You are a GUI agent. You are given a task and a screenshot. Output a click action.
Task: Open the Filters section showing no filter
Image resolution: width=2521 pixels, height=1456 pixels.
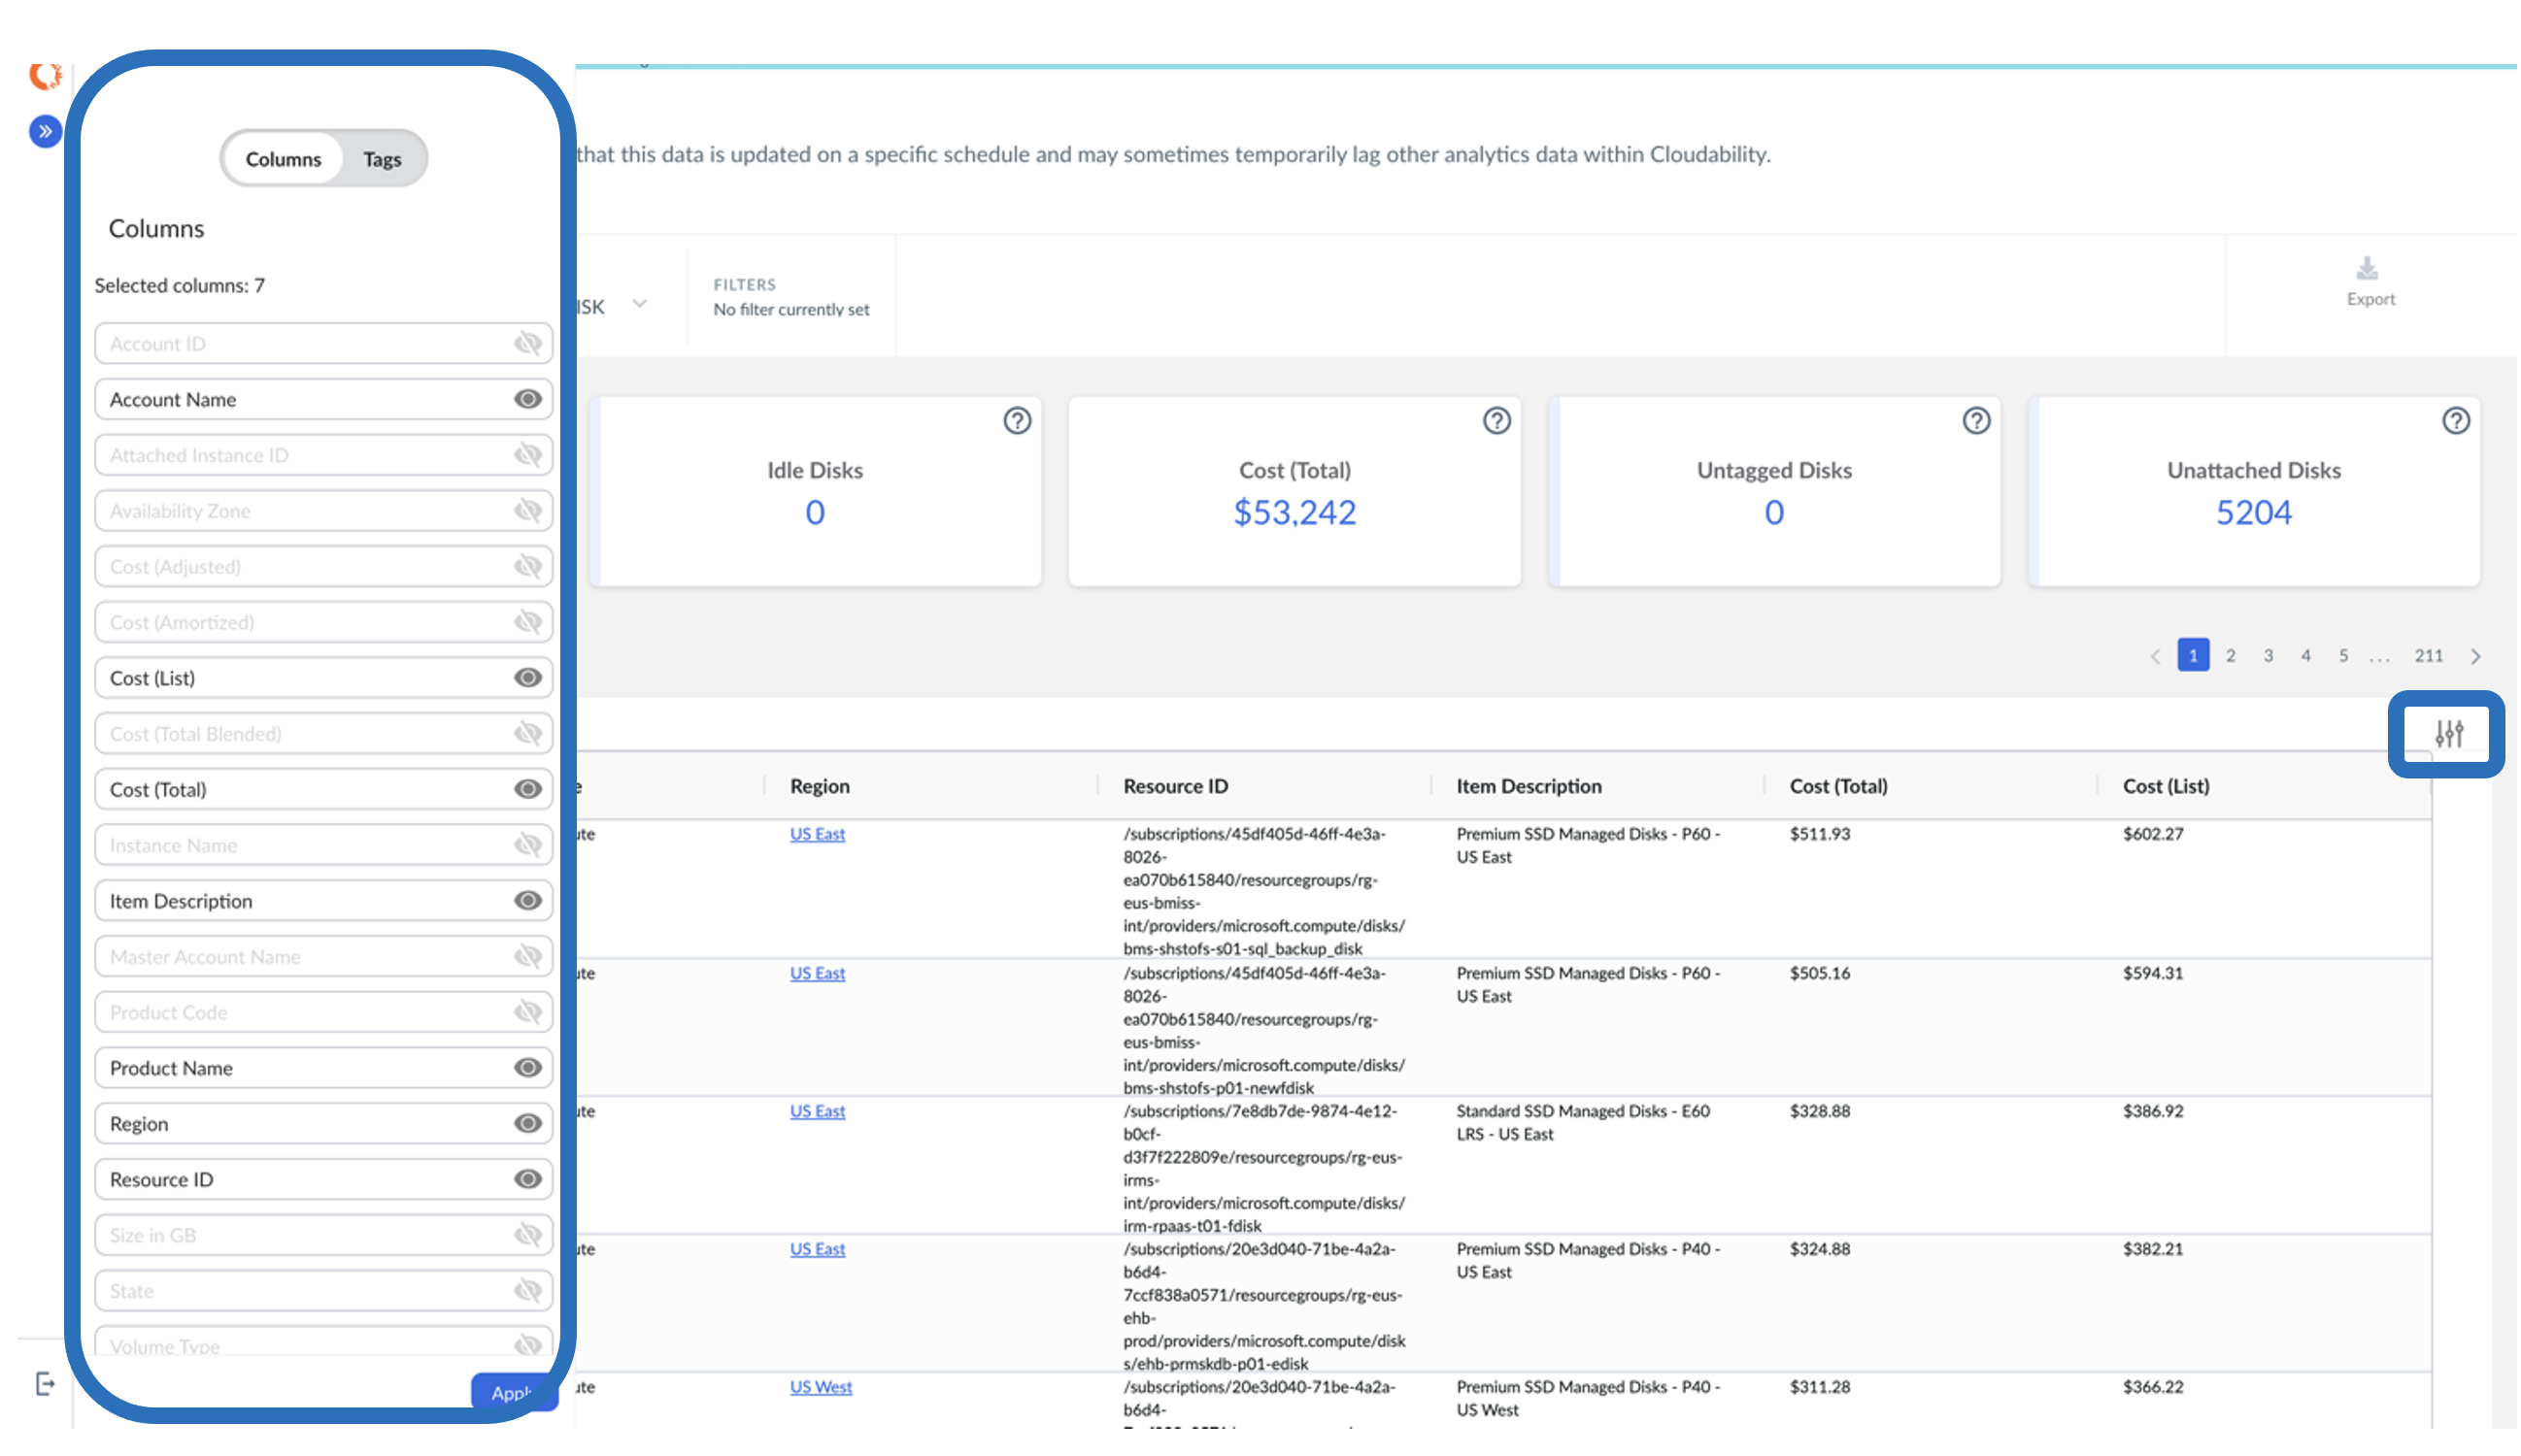791,297
